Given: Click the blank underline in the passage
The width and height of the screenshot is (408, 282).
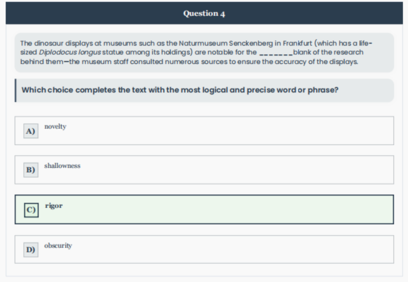Looking at the screenshot, I should tap(277, 53).
